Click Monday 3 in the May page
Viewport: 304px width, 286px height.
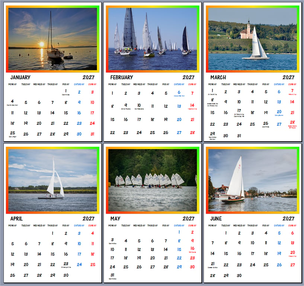coord(112,239)
